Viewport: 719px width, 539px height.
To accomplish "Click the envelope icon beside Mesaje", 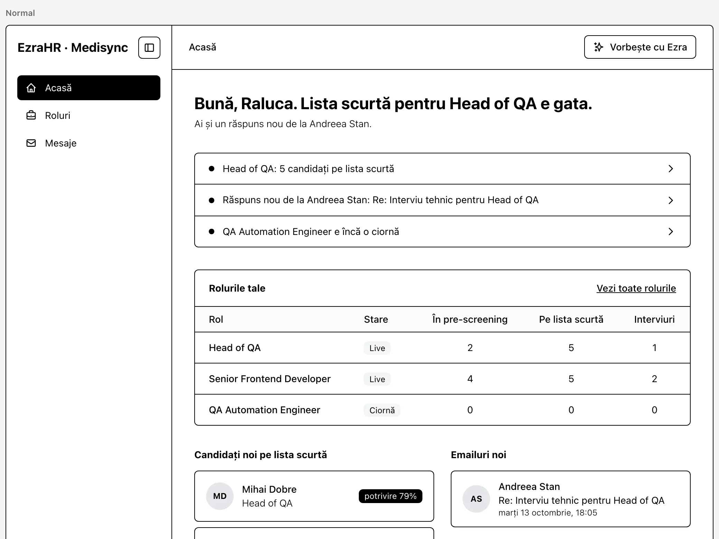I will click(x=31, y=143).
